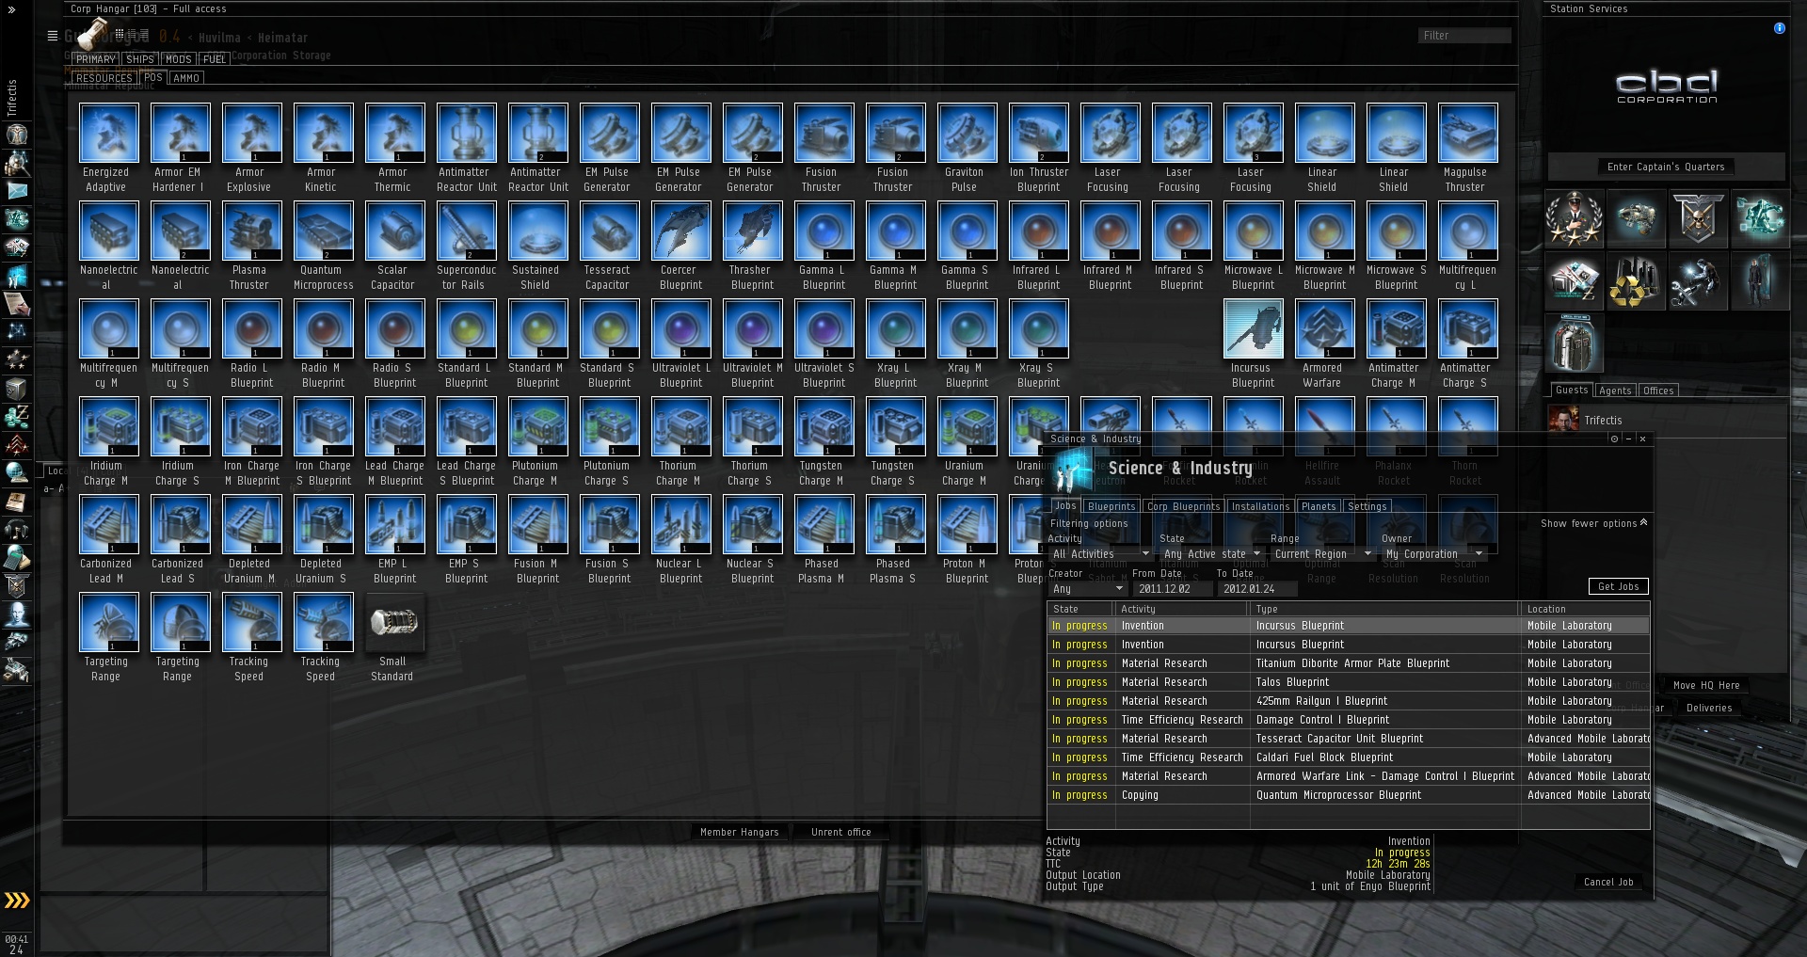The image size is (1807, 957).
Task: Click the Get Jobs button
Action: [1619, 586]
